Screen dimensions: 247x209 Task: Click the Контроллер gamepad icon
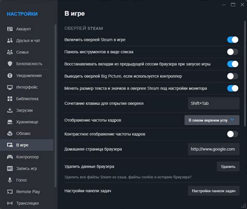click(10, 157)
